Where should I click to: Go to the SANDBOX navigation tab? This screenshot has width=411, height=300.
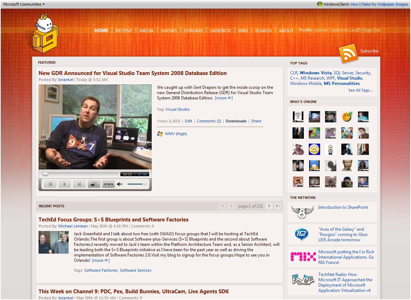[220, 30]
